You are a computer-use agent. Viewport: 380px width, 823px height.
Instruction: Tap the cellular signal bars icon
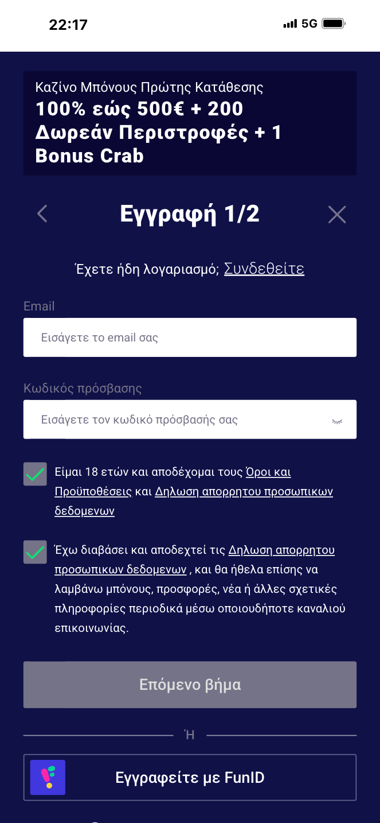290,24
